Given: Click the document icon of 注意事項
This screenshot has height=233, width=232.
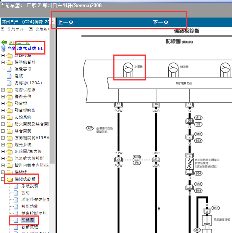Looking at the screenshot, I should tap(9, 69).
